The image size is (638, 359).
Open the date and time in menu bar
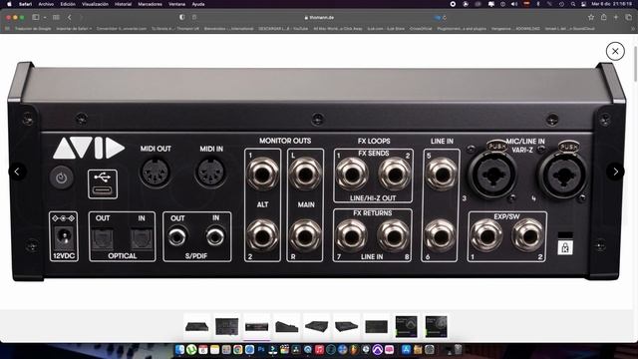[611, 4]
